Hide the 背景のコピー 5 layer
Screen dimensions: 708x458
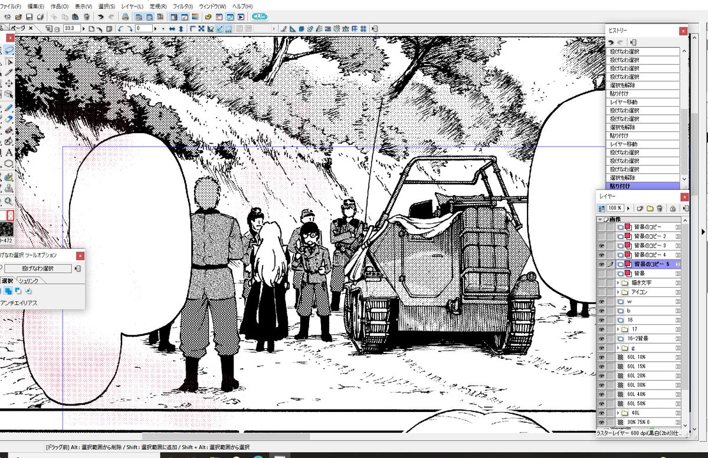click(602, 264)
